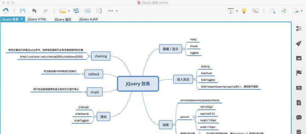306x134 pixels.
Task: Select the params subtopic label
Action: pyautogui.click(x=184, y=117)
